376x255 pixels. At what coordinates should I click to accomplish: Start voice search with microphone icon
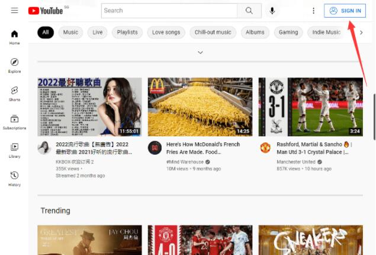click(272, 11)
